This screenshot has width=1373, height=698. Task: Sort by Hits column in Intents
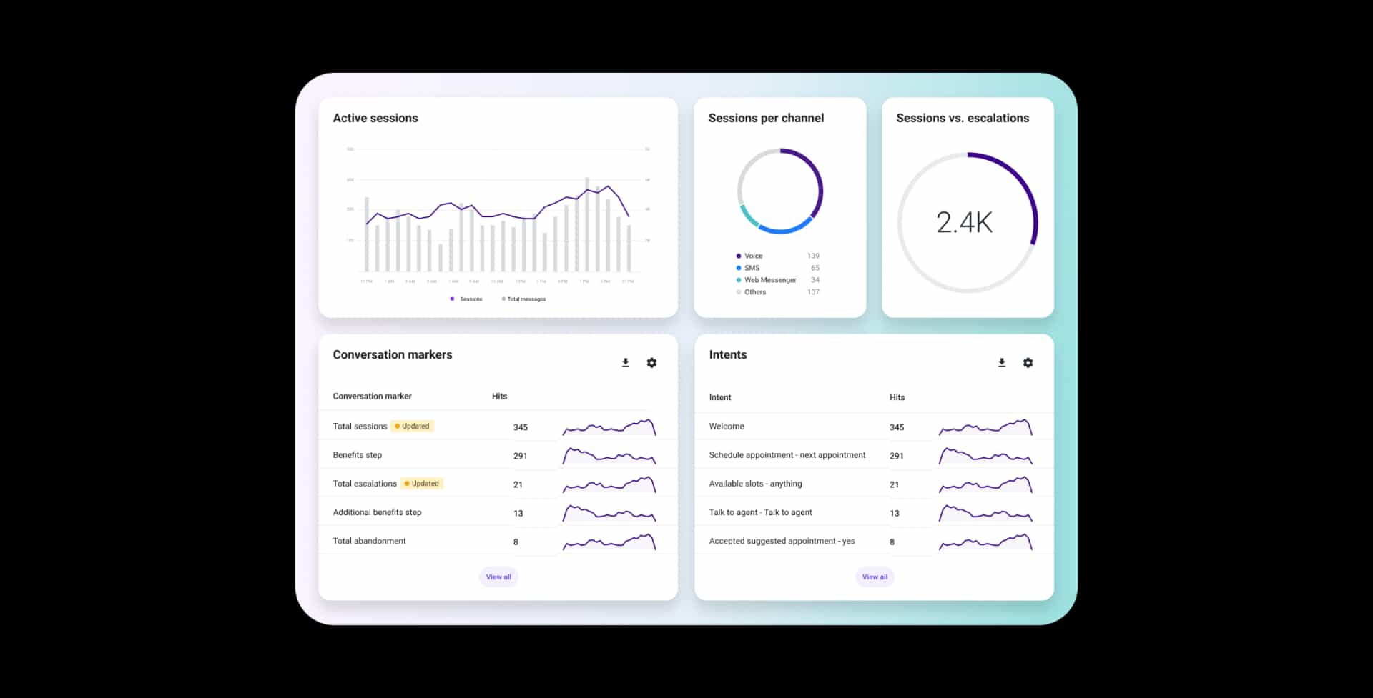click(x=897, y=397)
